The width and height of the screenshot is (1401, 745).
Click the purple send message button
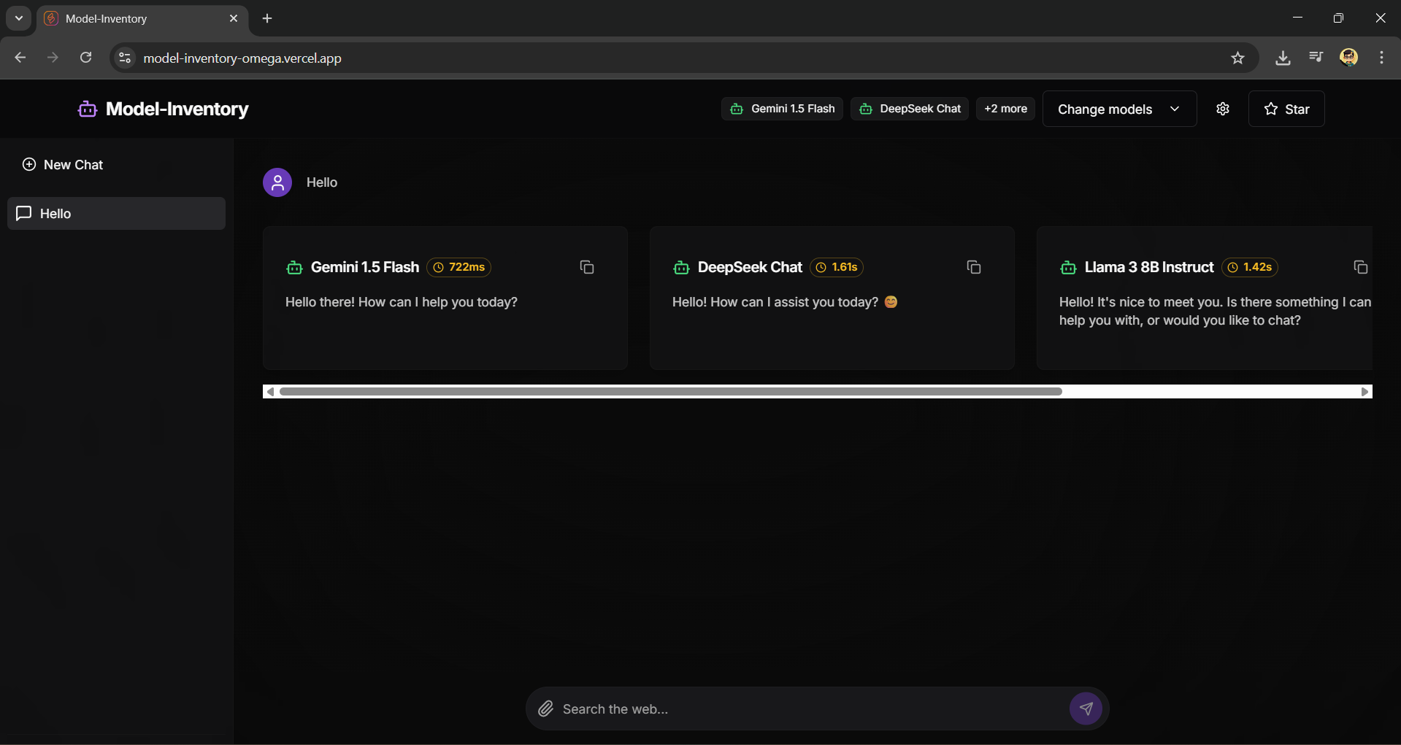tap(1086, 709)
